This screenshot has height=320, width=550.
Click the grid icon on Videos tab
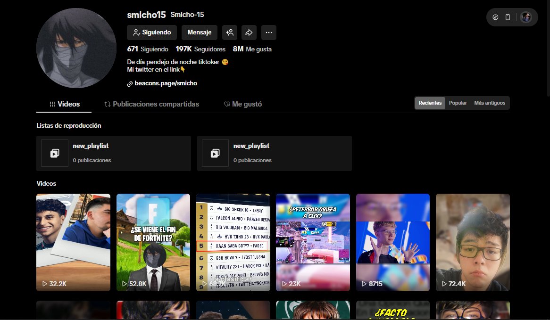[52, 104]
